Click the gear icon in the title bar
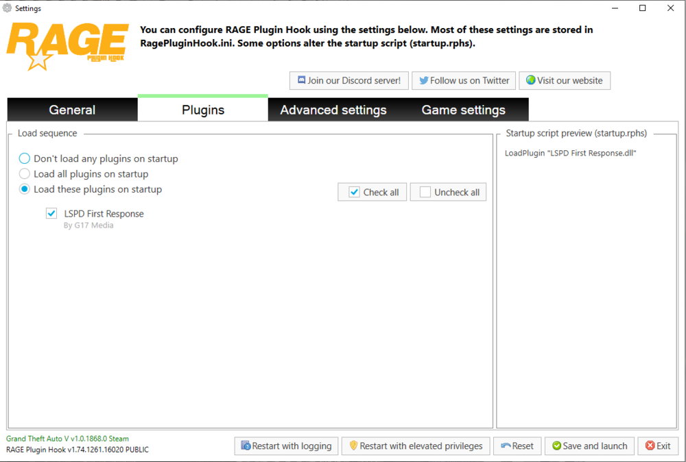The width and height of the screenshot is (686, 462). (7, 8)
